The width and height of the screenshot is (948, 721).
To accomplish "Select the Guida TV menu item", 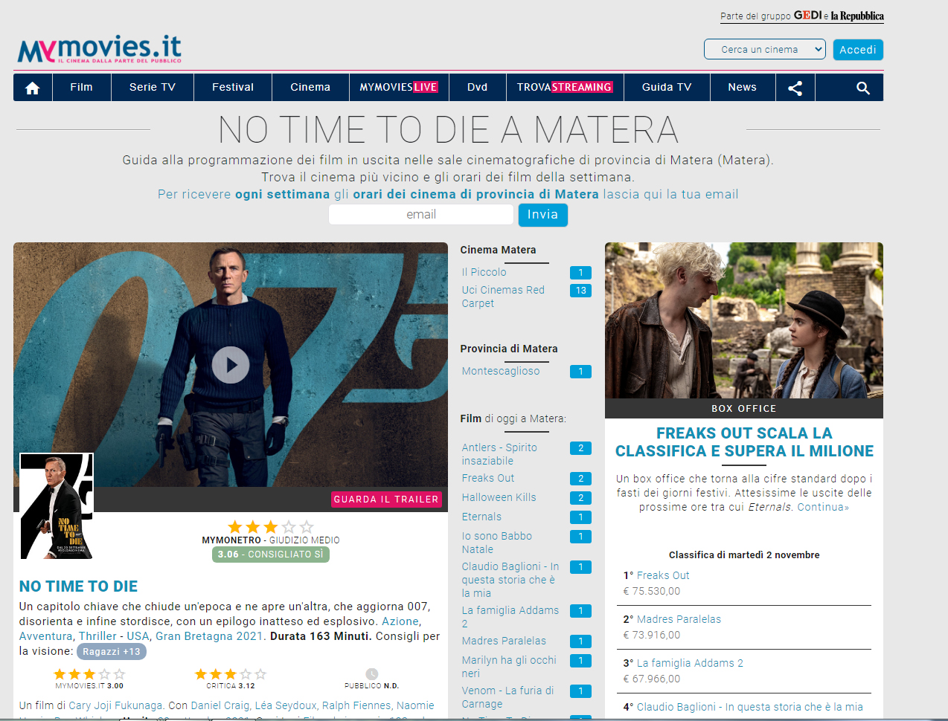I will click(667, 88).
